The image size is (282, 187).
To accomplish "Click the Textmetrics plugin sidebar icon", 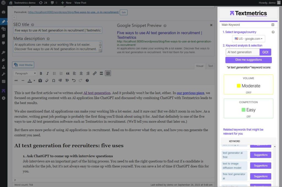I will pyautogui.click(x=4, y=91).
